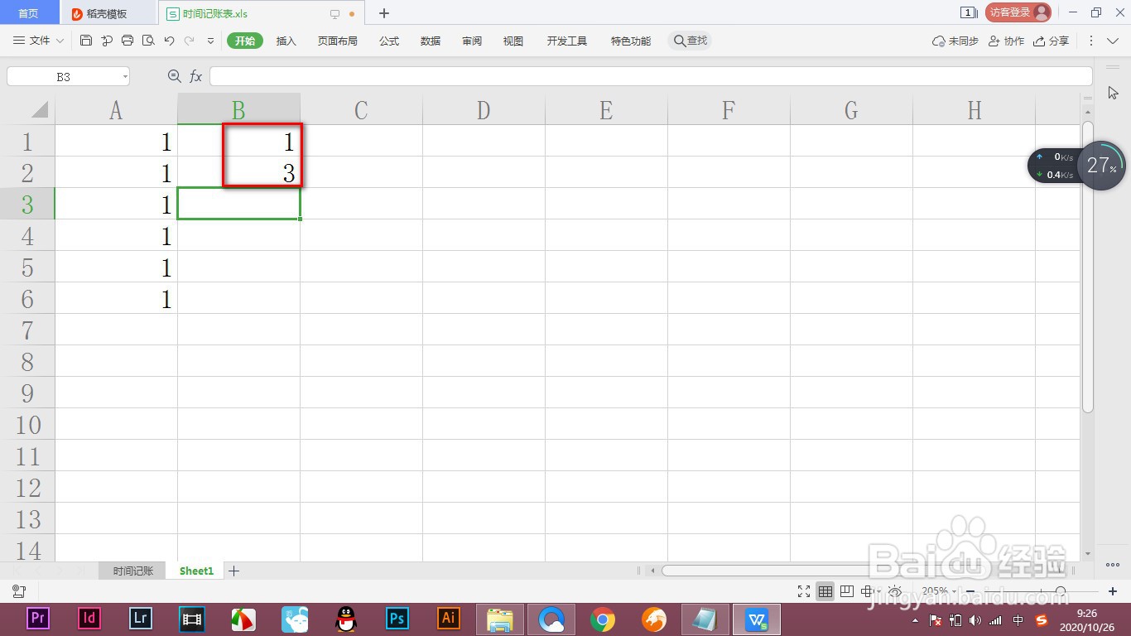1131x636 pixels.
Task: Click the select-all corner triangle
Action: (x=39, y=109)
